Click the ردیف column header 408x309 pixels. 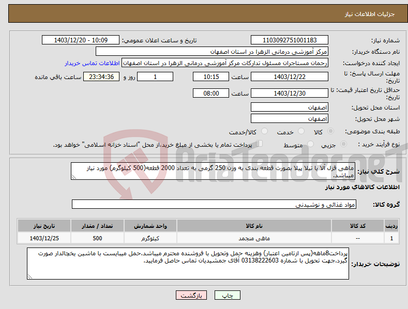tap(391, 226)
